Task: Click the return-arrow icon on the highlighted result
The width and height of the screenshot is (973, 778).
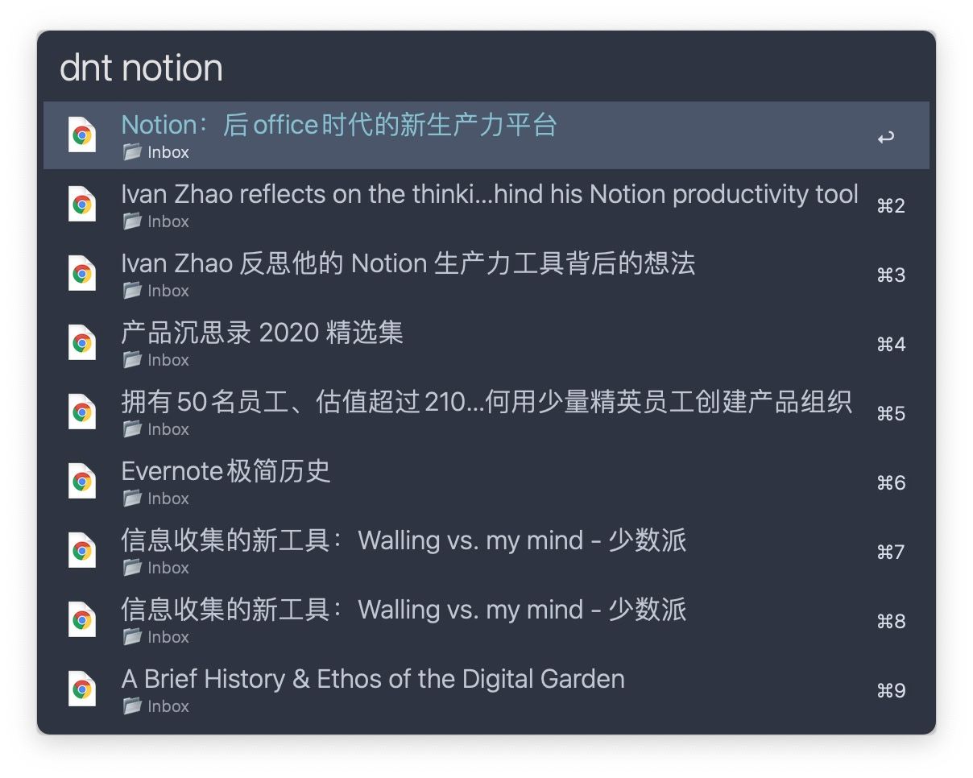Action: point(886,138)
